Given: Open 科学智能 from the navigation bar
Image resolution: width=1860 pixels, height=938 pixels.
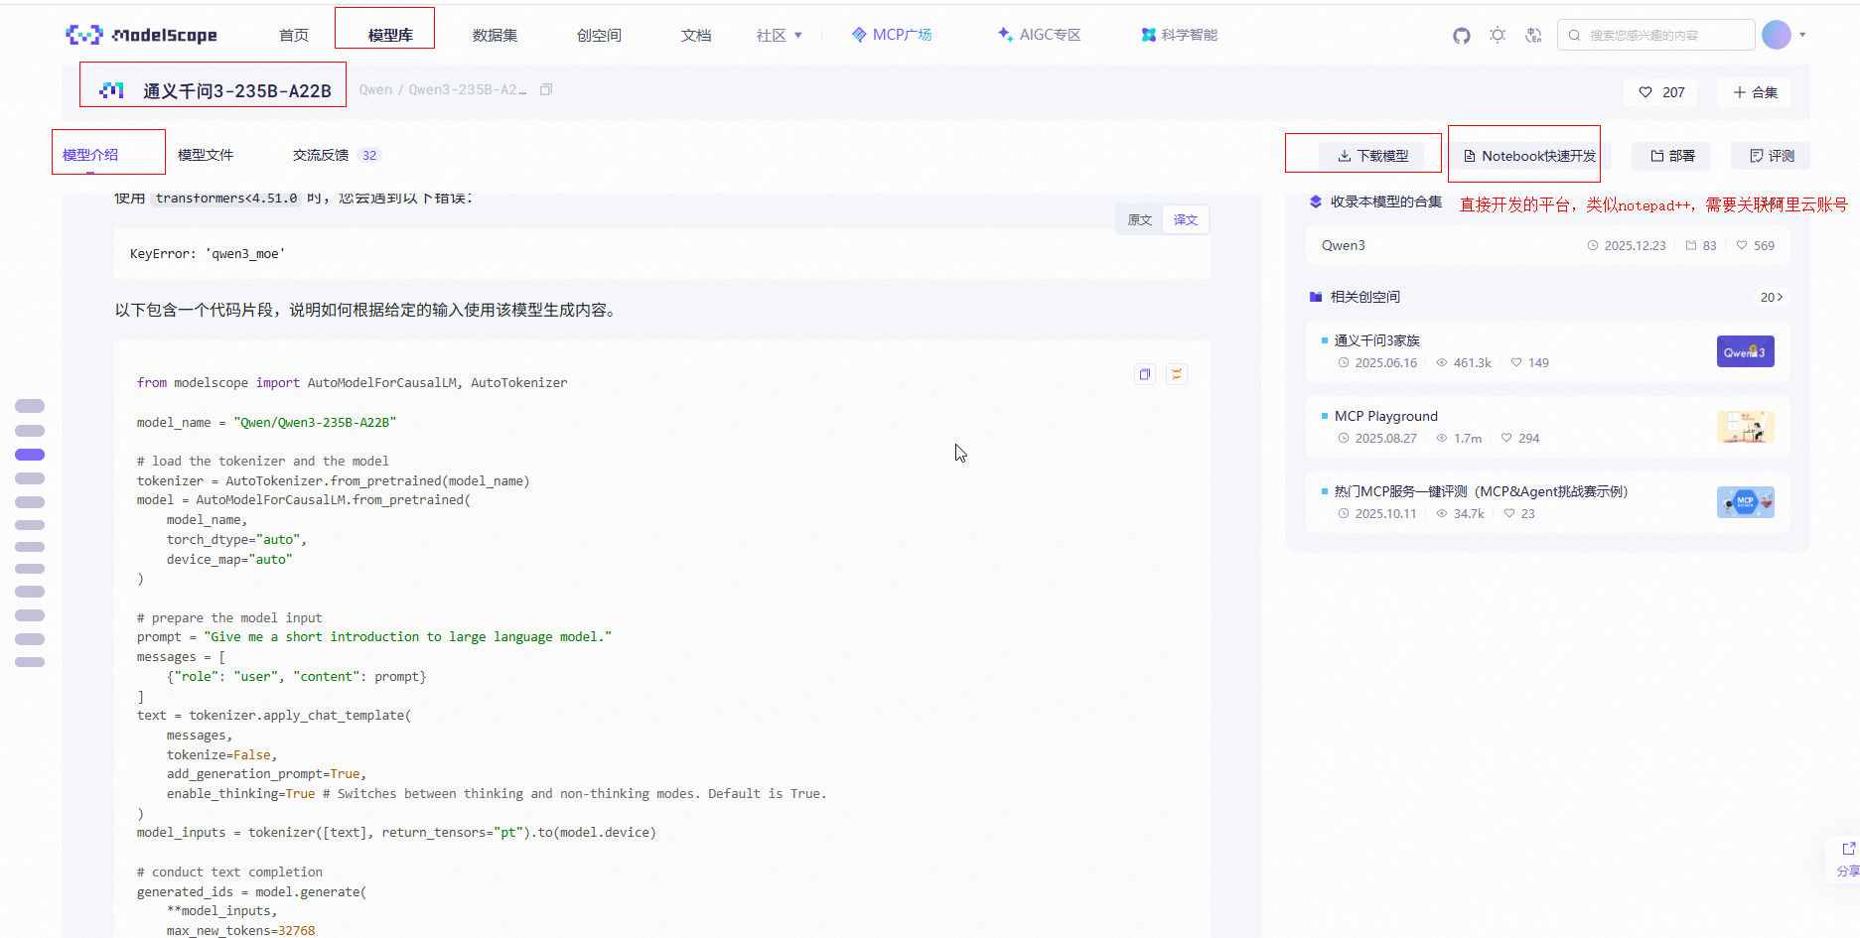Looking at the screenshot, I should pos(1180,35).
